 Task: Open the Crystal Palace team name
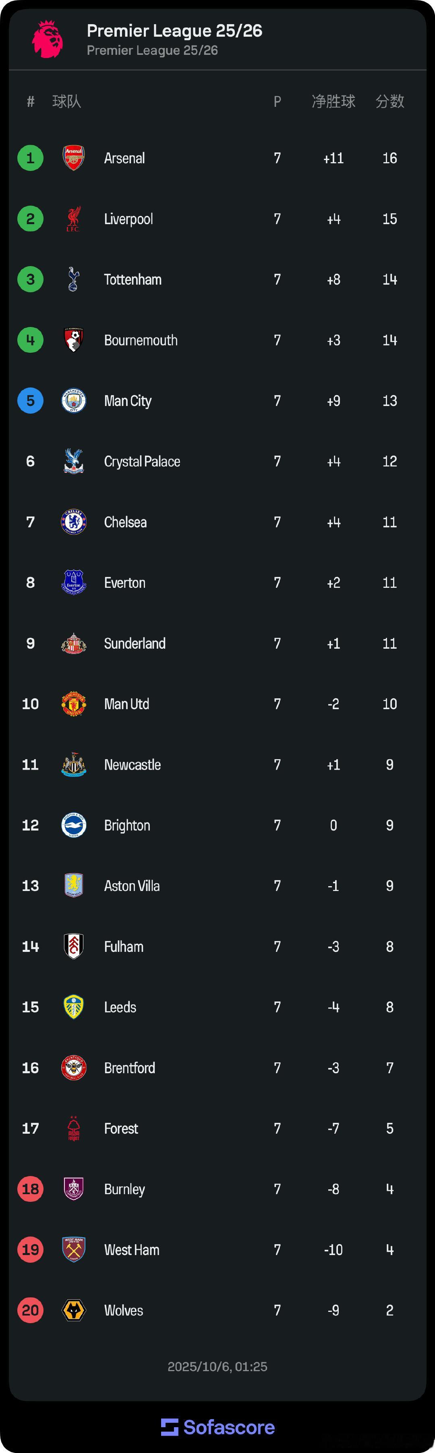click(x=142, y=461)
